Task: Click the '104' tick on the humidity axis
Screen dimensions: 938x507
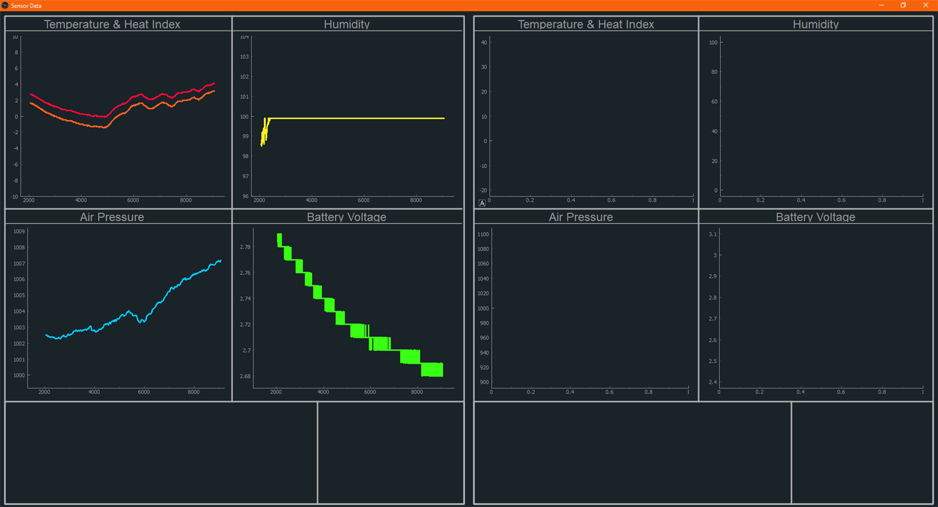Action: click(245, 37)
